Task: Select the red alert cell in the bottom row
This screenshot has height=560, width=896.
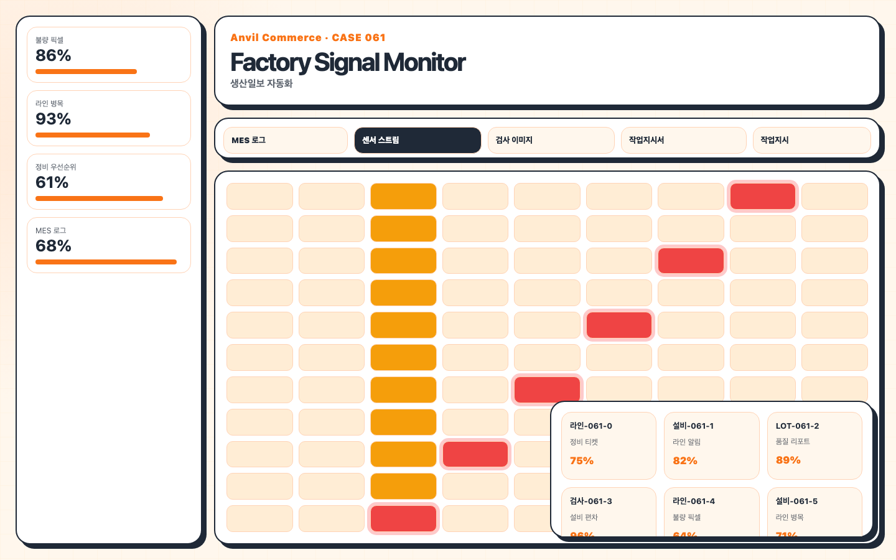Action: click(403, 518)
